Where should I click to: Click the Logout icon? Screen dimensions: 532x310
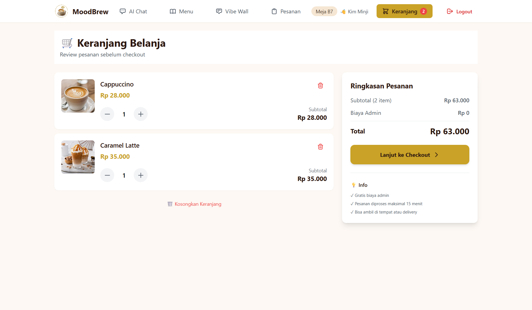click(x=449, y=11)
